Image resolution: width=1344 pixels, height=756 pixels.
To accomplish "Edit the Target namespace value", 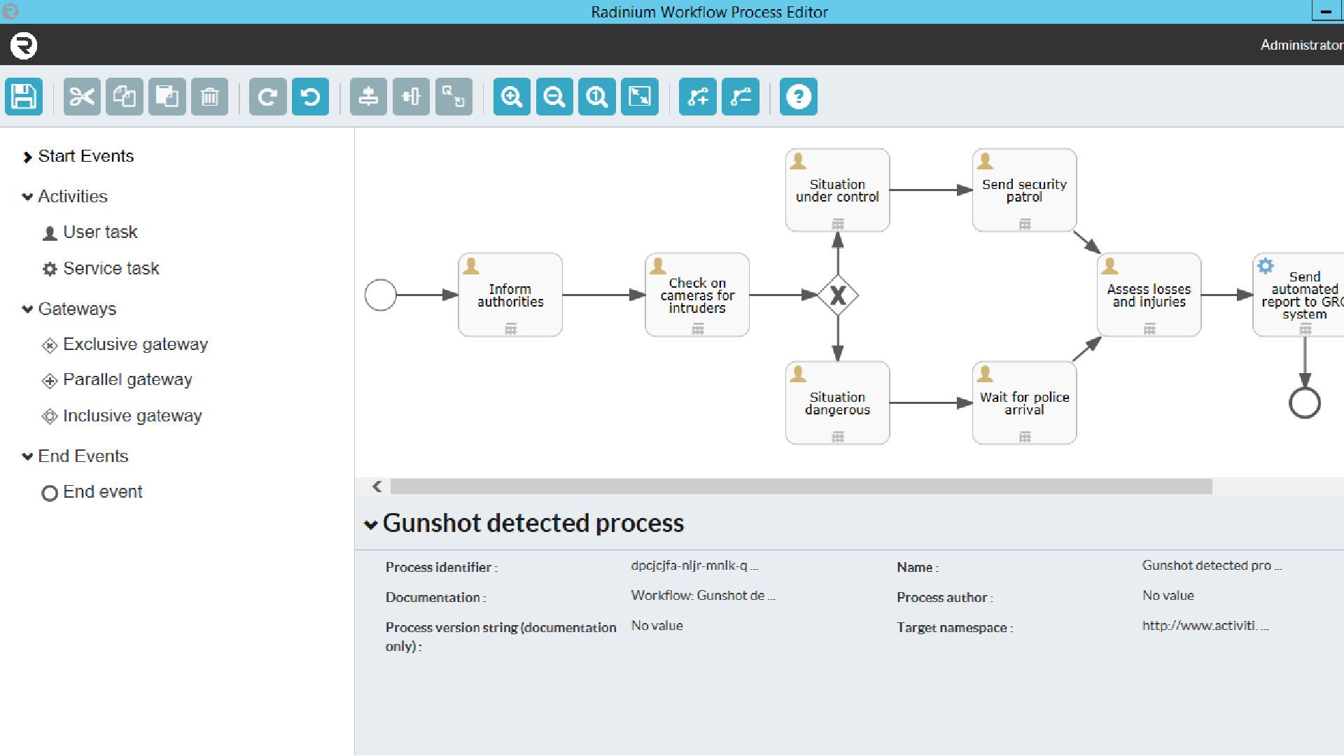I will pos(1205,626).
